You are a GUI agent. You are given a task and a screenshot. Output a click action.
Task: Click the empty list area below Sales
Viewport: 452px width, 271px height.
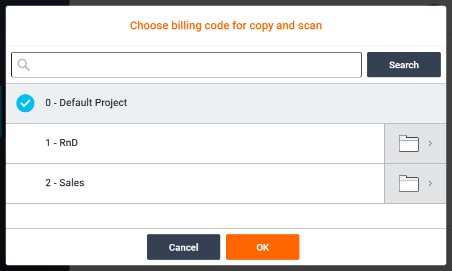(226, 216)
